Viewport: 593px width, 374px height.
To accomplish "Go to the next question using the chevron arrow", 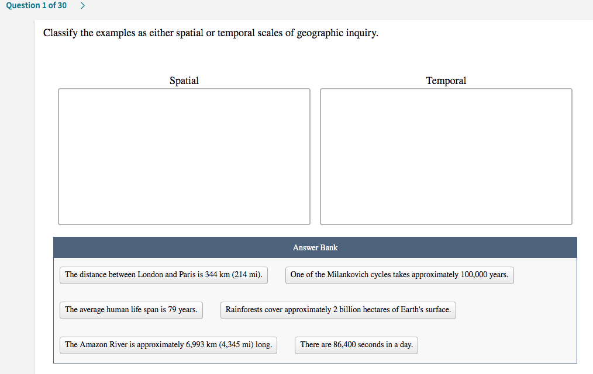I will pos(83,6).
